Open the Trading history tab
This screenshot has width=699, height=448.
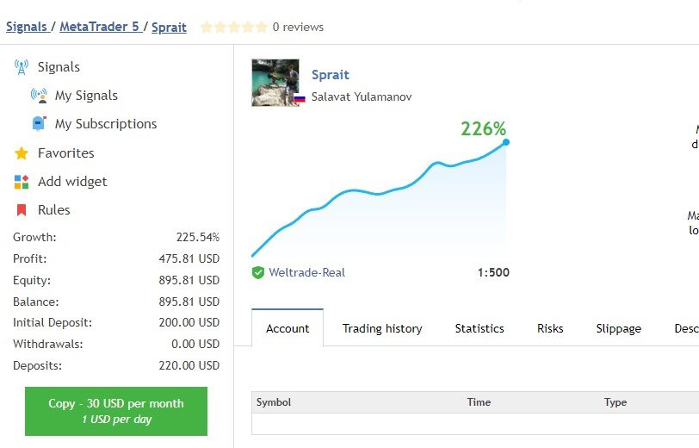pos(382,328)
